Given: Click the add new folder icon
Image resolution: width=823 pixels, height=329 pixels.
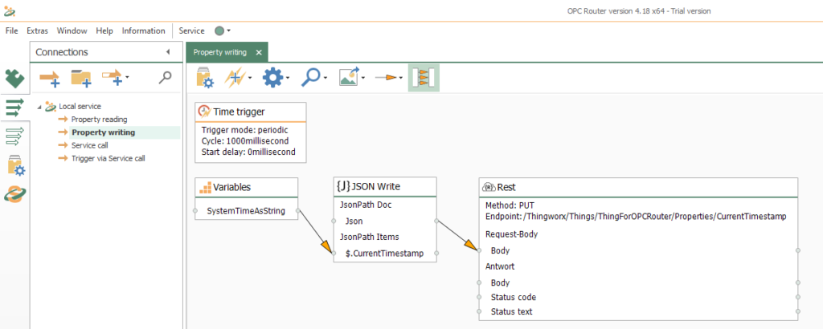Looking at the screenshot, I should 82,77.
